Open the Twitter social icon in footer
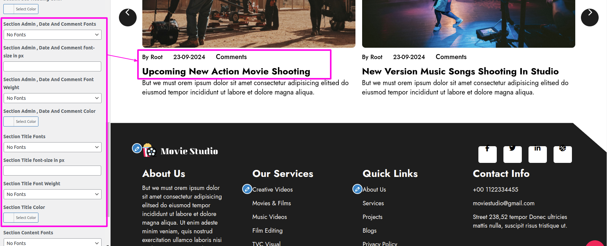The height and width of the screenshot is (246, 607). click(x=512, y=154)
